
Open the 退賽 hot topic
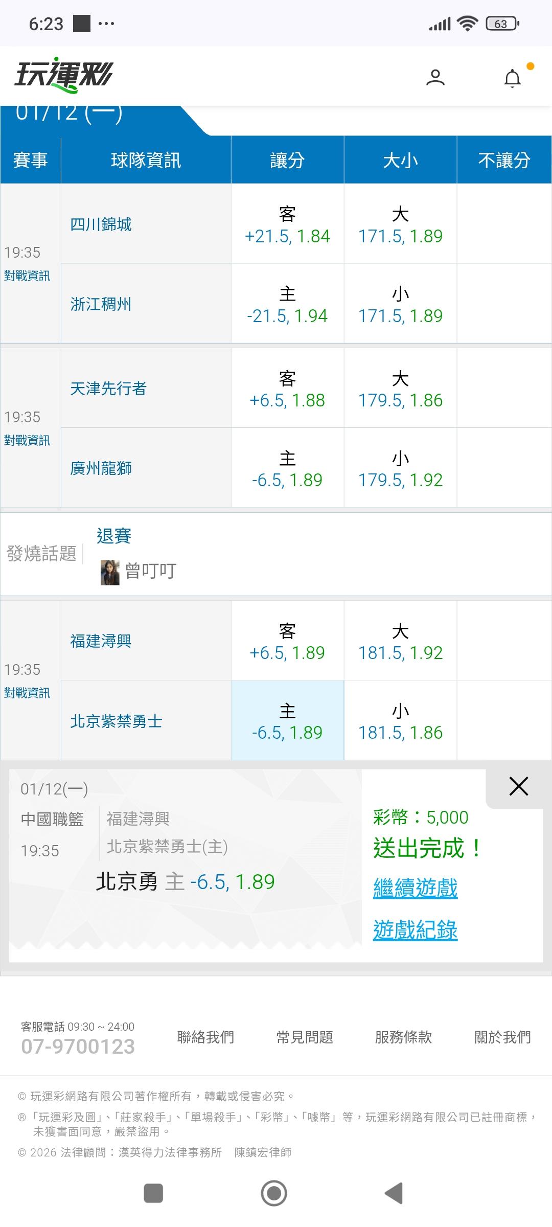[114, 536]
